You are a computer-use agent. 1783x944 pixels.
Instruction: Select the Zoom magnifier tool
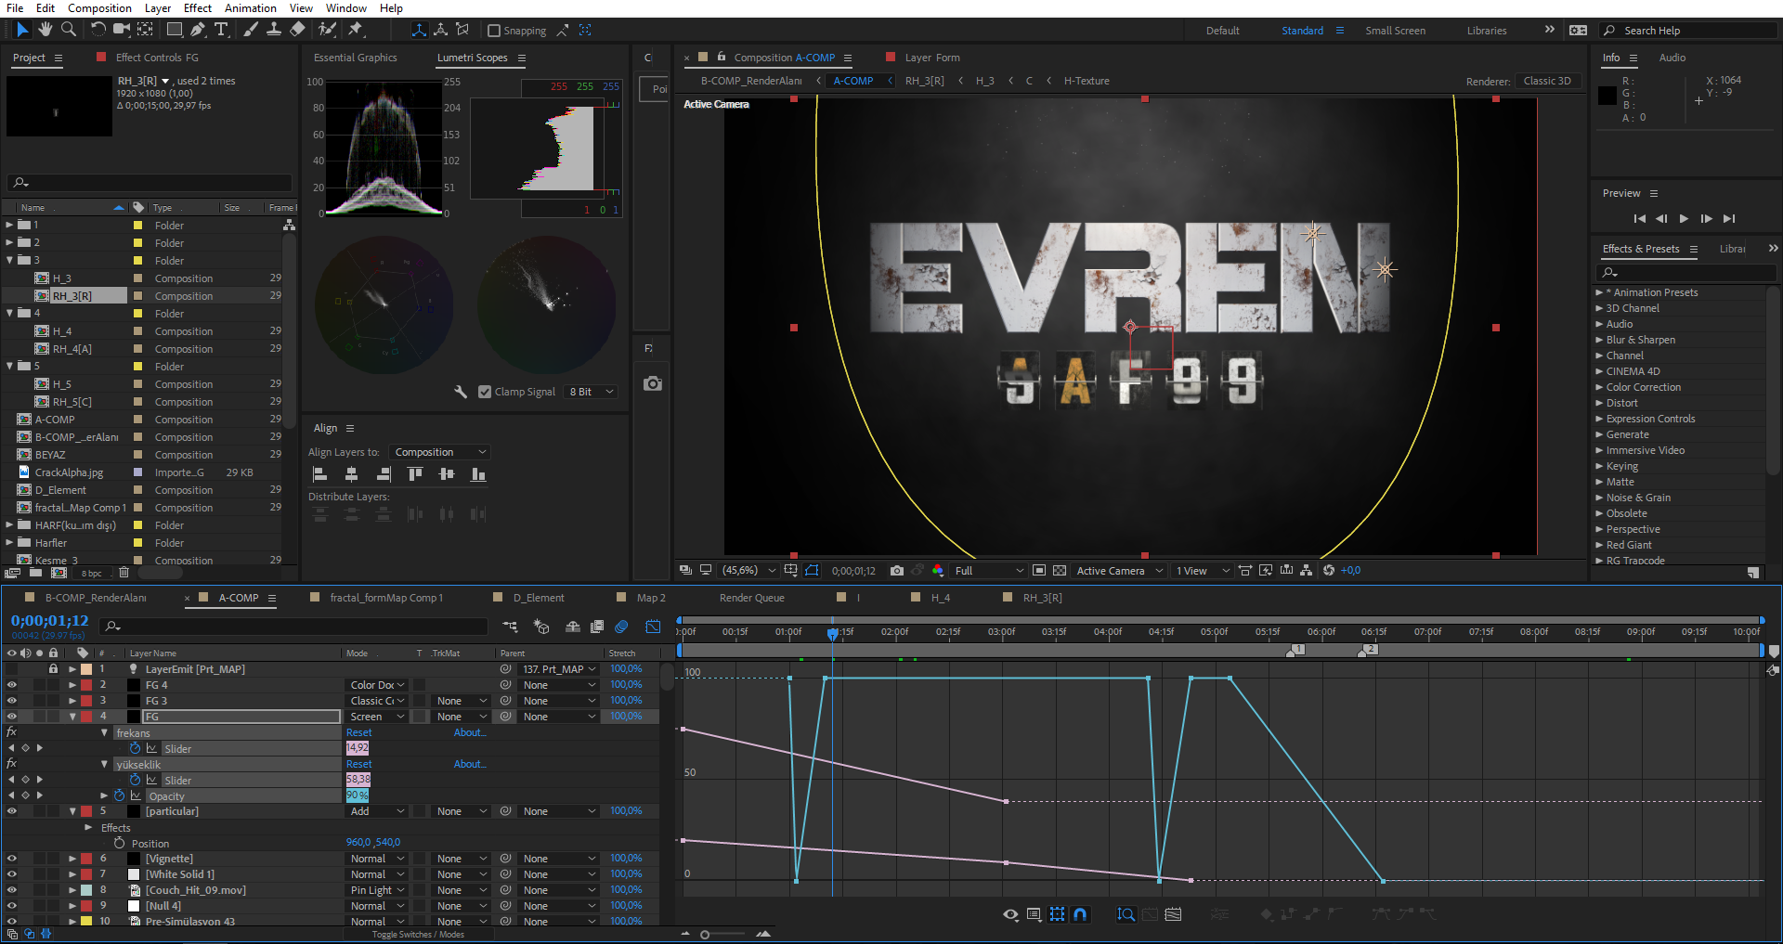click(68, 30)
